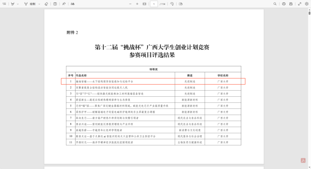Select the eraser tool
Viewport: 311px width, 169px height.
(x=46, y=4)
